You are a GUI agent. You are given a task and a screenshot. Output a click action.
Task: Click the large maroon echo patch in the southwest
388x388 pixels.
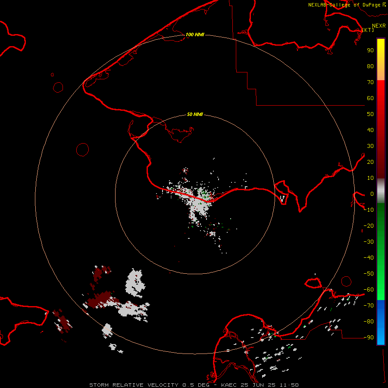(x=100, y=300)
